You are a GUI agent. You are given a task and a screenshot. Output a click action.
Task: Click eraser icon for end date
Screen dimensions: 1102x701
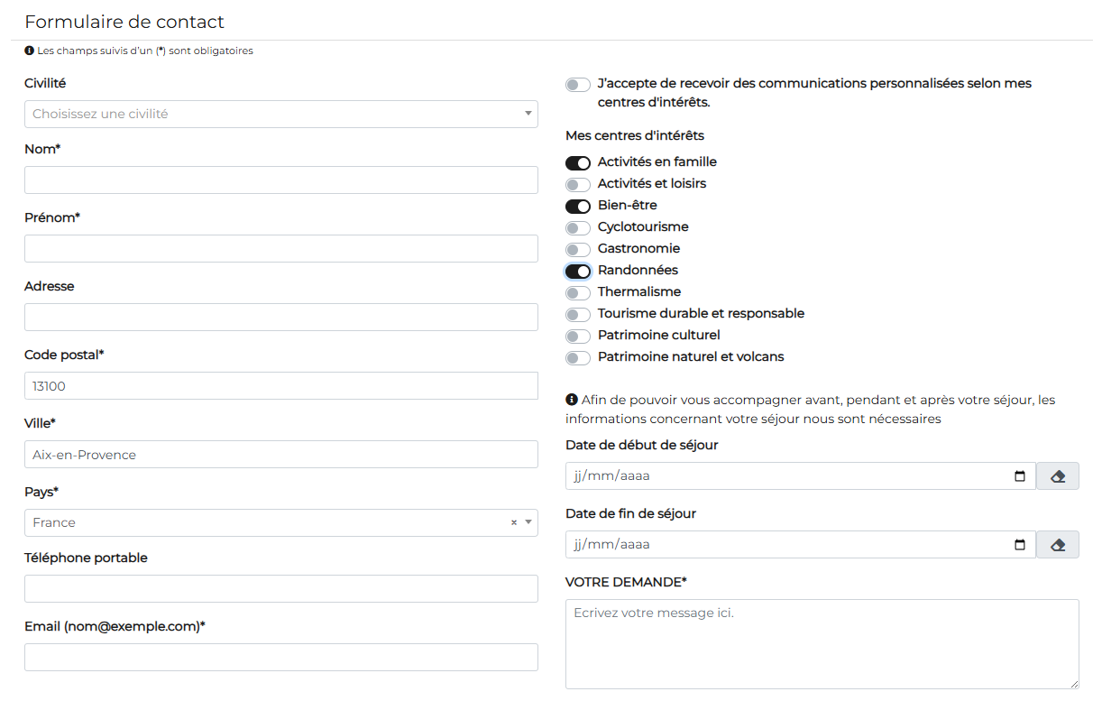click(1058, 545)
